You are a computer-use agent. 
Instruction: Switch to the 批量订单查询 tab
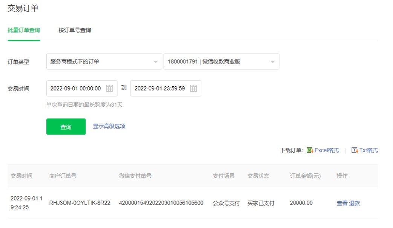[x=24, y=30]
